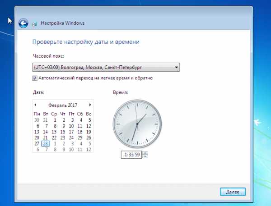Go back with the blue arrow button
The image size is (271, 206).
[23, 23]
